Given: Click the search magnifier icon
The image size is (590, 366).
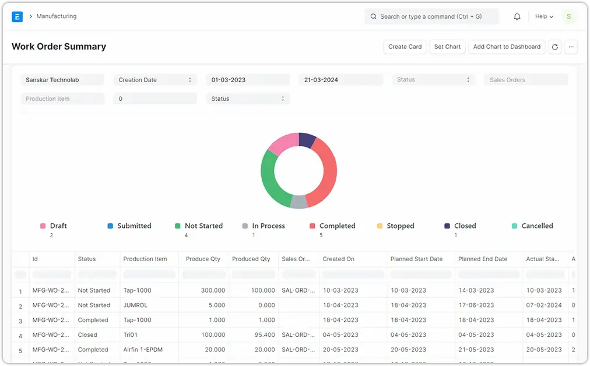Looking at the screenshot, I should point(373,16).
